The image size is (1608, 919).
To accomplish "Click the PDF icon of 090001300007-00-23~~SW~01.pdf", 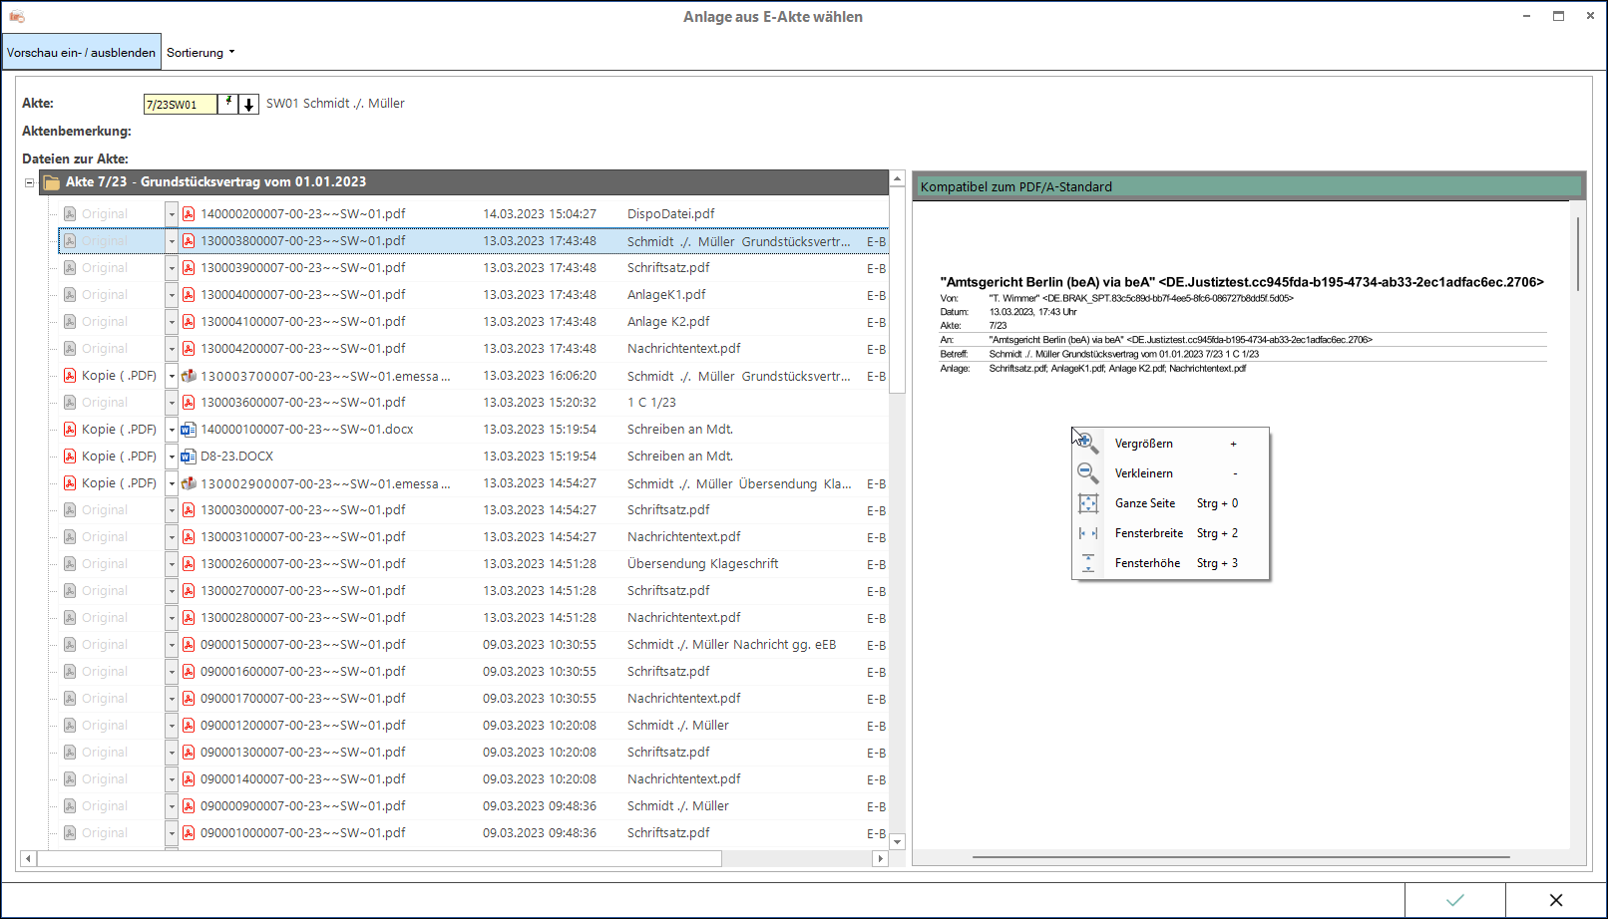I will pos(189,753).
